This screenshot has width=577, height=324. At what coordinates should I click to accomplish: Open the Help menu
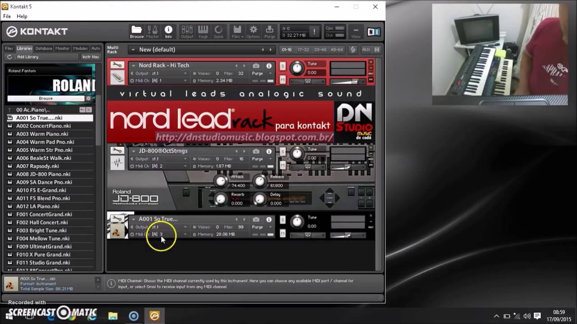[22, 16]
